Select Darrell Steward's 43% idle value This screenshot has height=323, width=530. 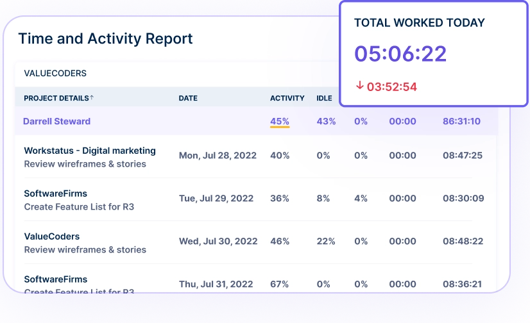point(326,121)
